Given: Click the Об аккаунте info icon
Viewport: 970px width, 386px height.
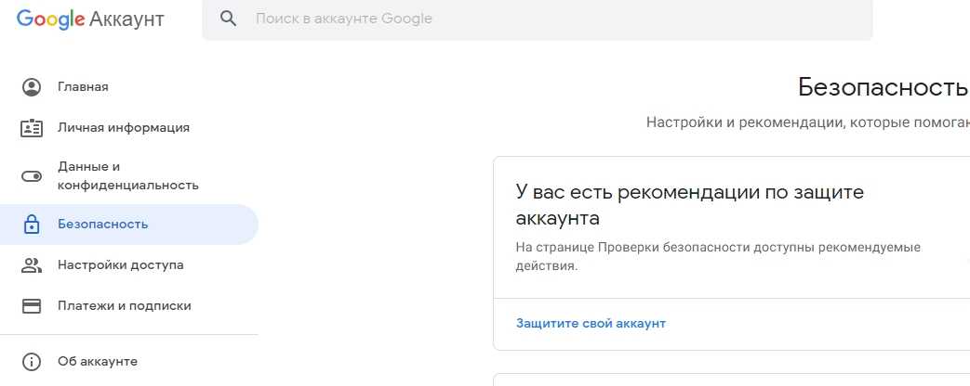Looking at the screenshot, I should [x=32, y=362].
